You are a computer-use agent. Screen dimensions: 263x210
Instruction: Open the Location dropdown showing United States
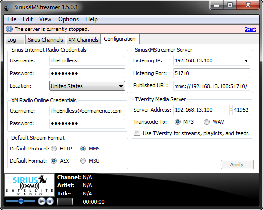coord(87,86)
